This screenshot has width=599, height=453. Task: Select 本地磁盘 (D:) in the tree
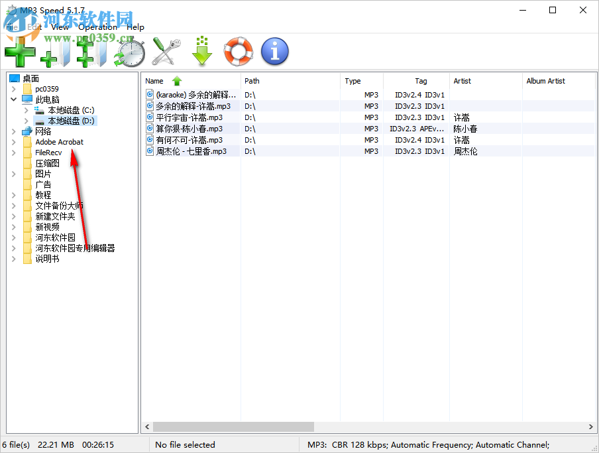69,121
